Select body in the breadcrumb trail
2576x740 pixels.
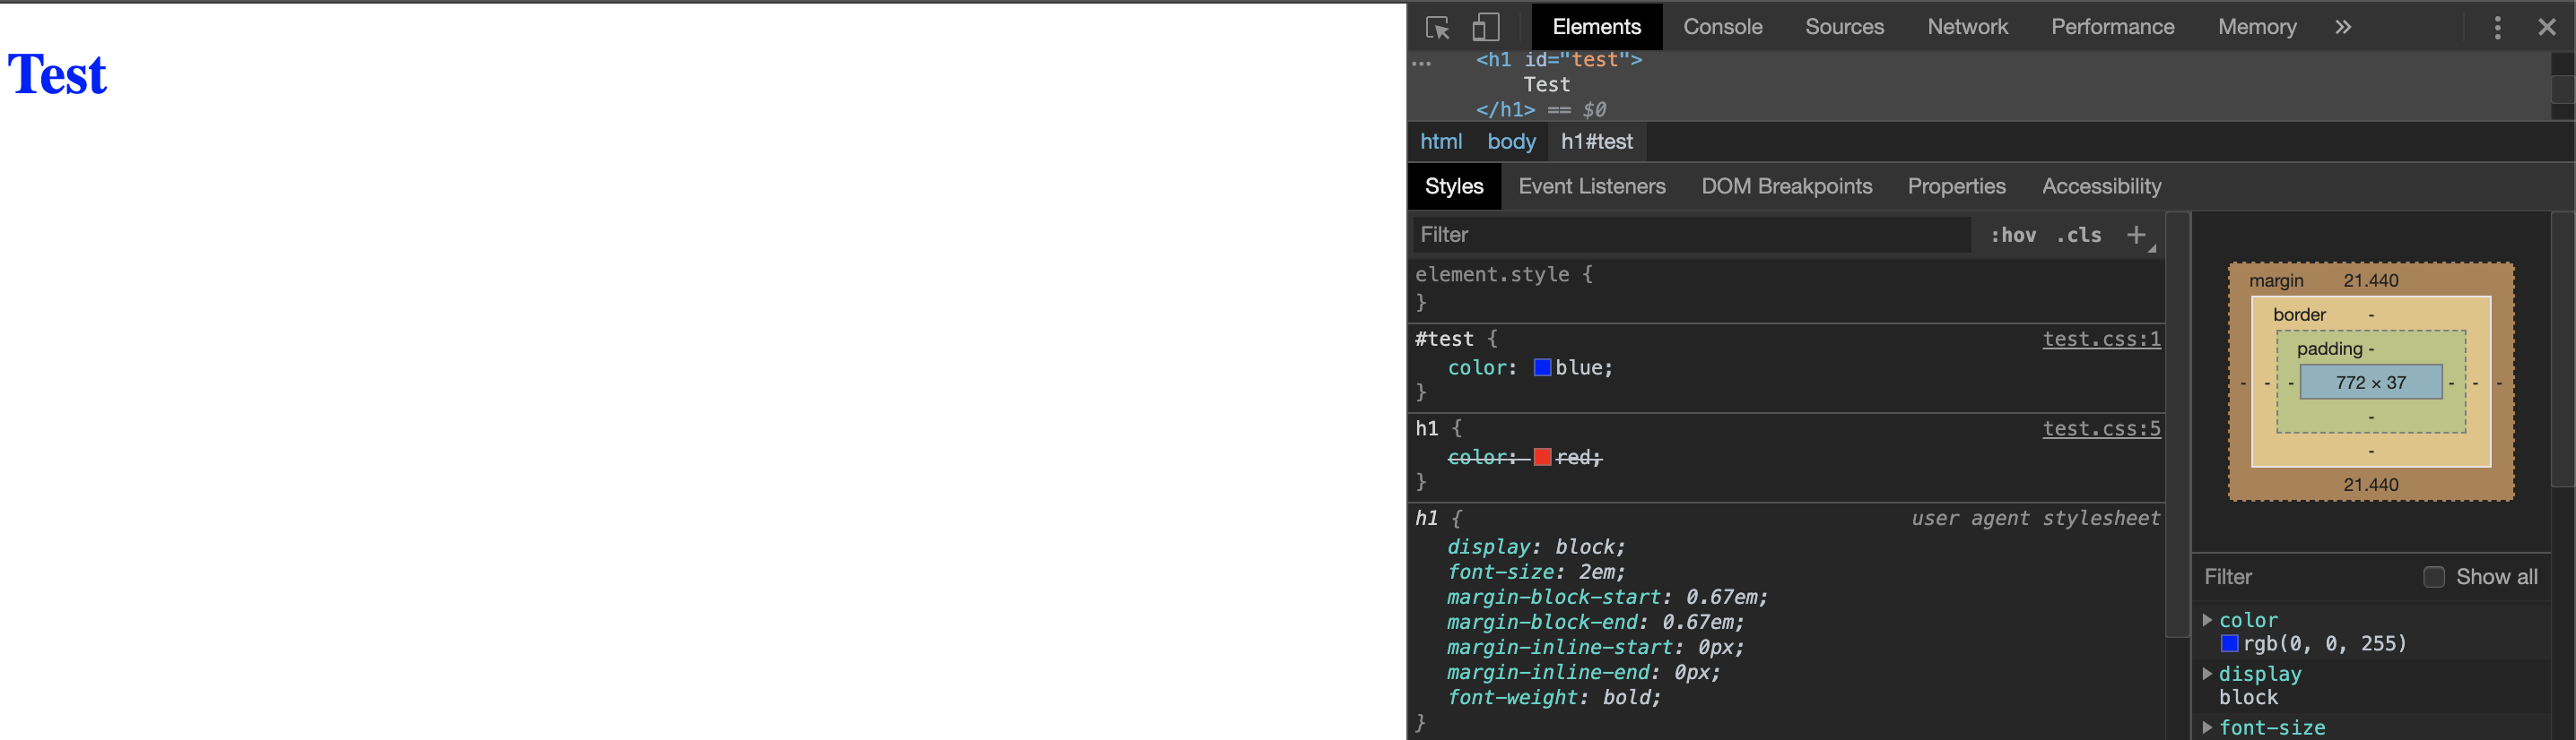1510,142
